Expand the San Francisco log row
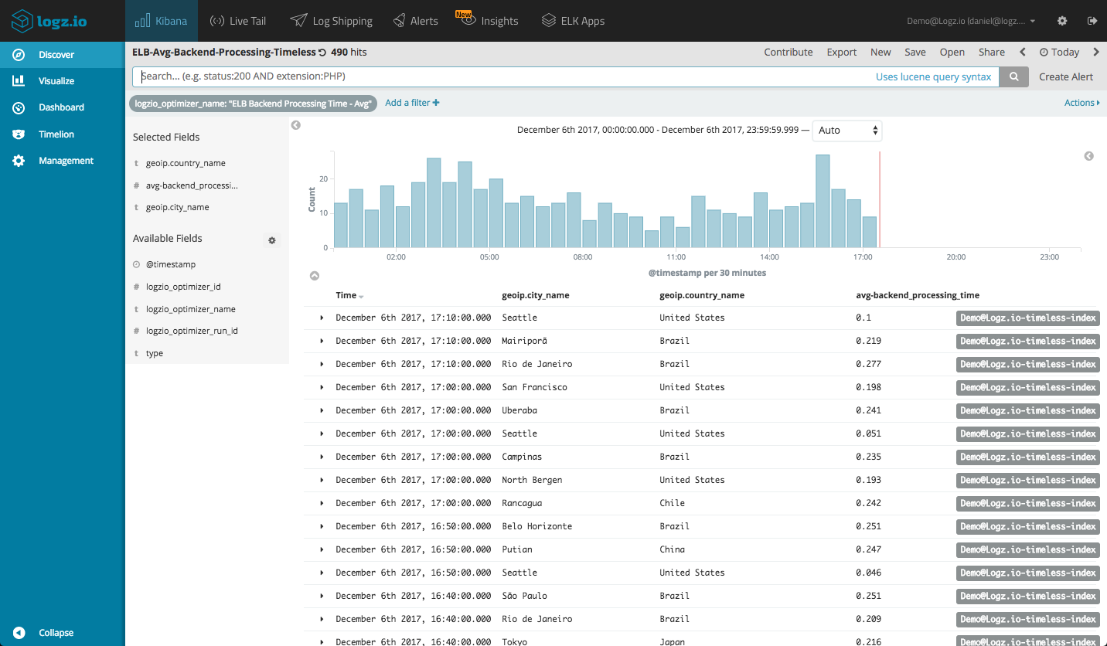The image size is (1107, 646). point(322,387)
